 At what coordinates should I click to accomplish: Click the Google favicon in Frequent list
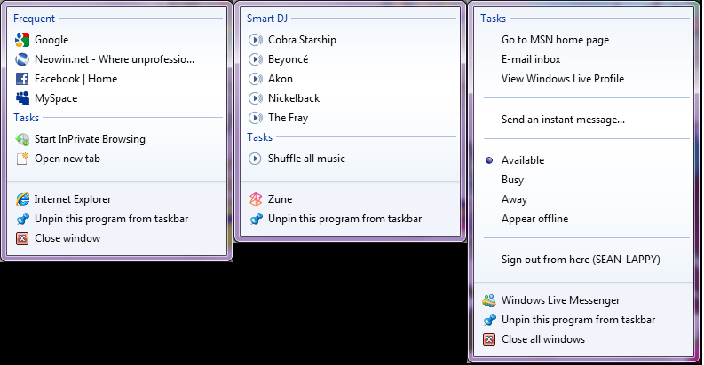(22, 40)
